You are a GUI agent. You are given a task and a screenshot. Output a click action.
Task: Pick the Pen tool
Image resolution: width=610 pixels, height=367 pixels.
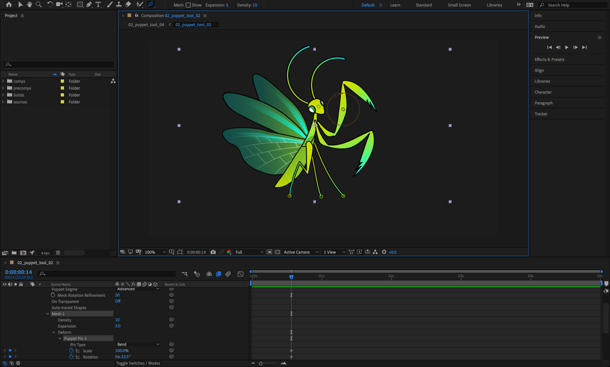tap(89, 5)
